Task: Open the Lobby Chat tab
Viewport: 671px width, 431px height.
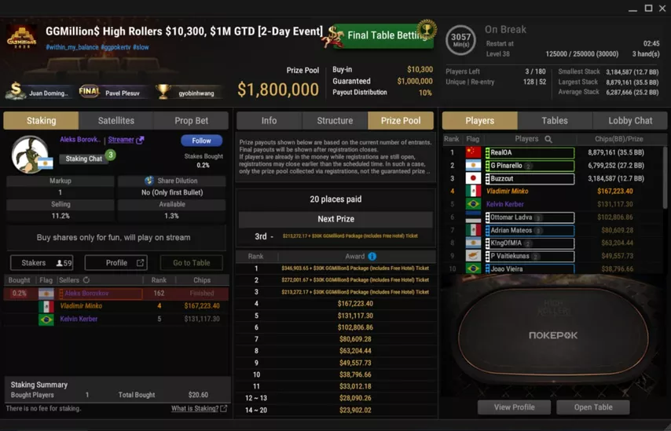Action: (630, 121)
